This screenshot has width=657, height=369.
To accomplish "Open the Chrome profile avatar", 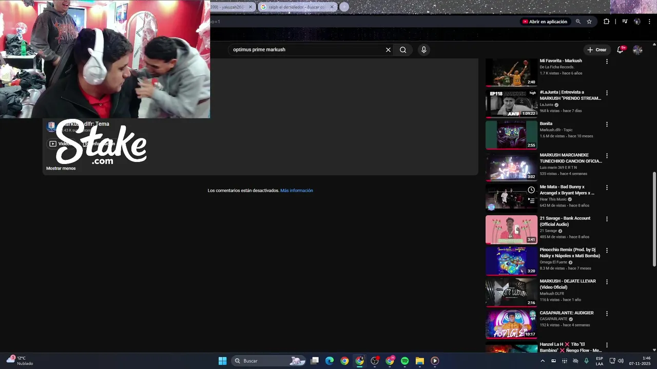I will (637, 22).
